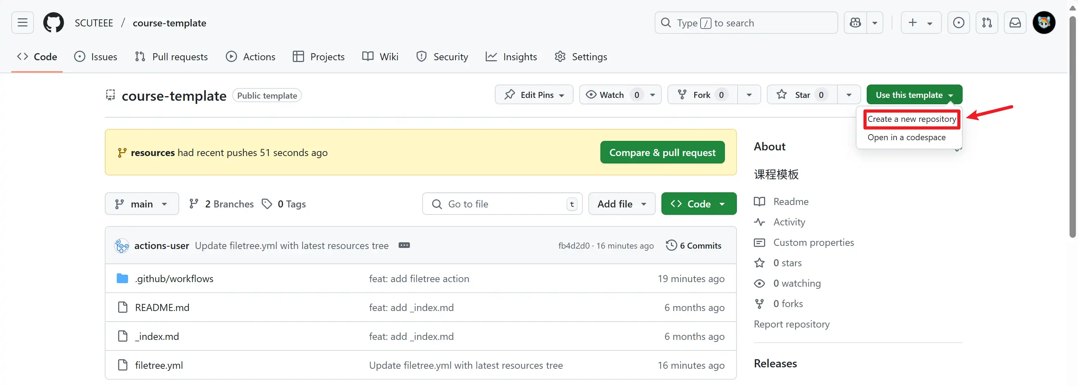1078x386 pixels.
Task: Click the GitHub Octocat logo
Action: [54, 23]
